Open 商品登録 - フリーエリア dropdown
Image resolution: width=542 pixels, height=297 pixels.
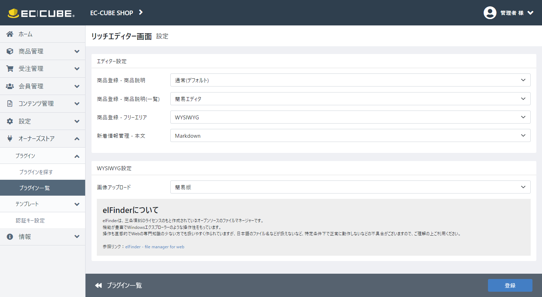tap(350, 117)
